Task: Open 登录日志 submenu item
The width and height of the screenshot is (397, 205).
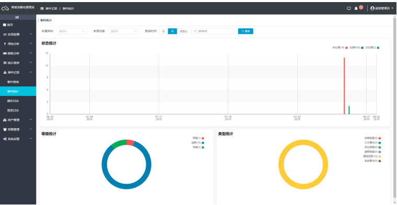Action: pyautogui.click(x=18, y=111)
